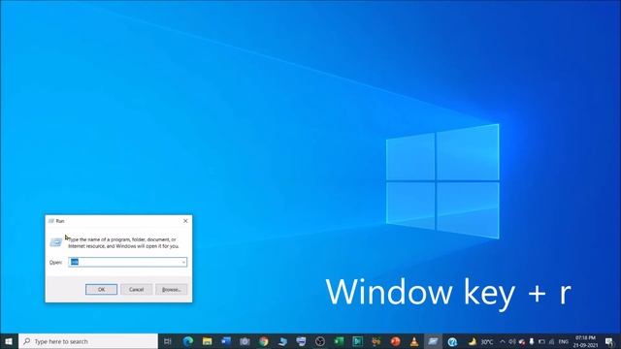The width and height of the screenshot is (621, 349).
Task: Click Browse... in the Run dialog
Action: pyautogui.click(x=172, y=289)
